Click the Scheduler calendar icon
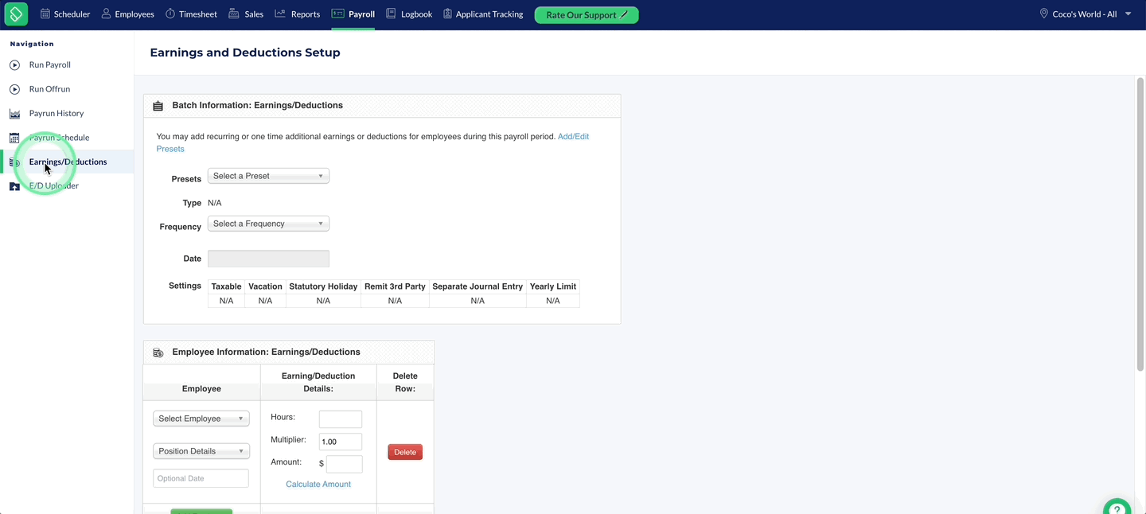 [x=45, y=14]
